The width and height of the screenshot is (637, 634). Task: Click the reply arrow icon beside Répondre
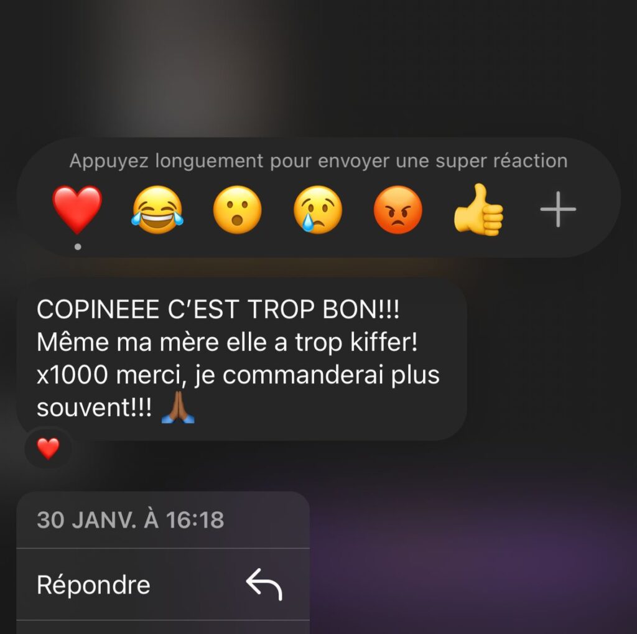[264, 584]
